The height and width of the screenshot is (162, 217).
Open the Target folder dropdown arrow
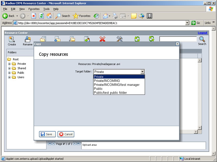pos(142,72)
